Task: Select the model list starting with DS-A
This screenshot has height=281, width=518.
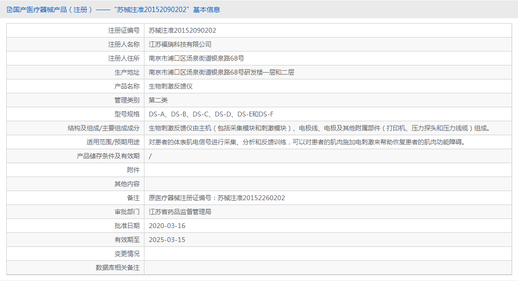Action: (211, 114)
